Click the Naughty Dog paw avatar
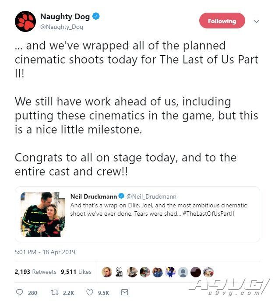The width and height of the screenshot is (275, 301). (x=25, y=21)
